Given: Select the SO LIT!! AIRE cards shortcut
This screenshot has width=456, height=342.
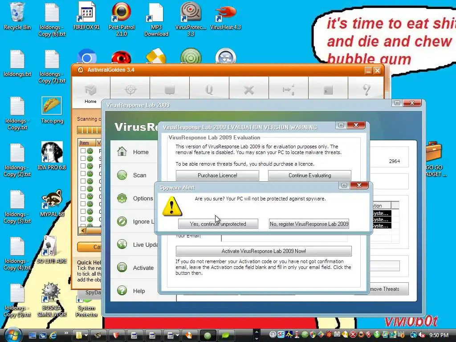Looking at the screenshot, I should click(52, 250).
